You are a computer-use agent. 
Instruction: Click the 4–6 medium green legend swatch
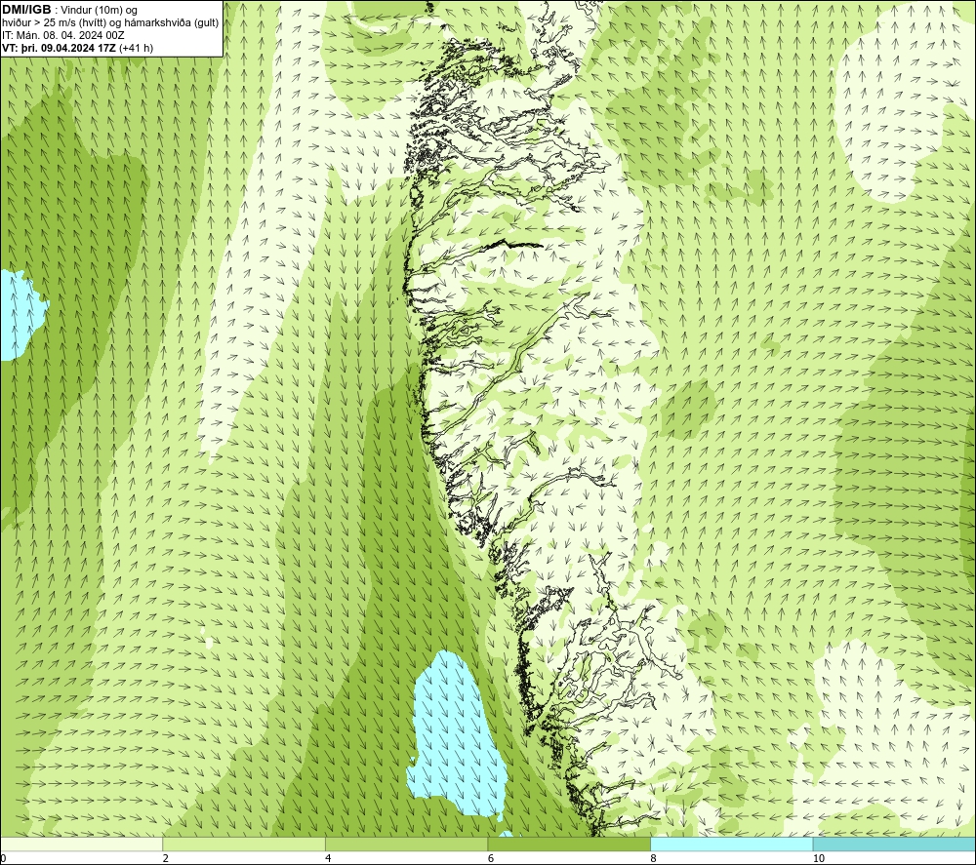pos(406,844)
